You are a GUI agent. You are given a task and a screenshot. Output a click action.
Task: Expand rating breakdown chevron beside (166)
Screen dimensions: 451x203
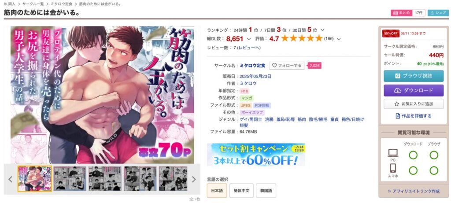click(x=339, y=39)
